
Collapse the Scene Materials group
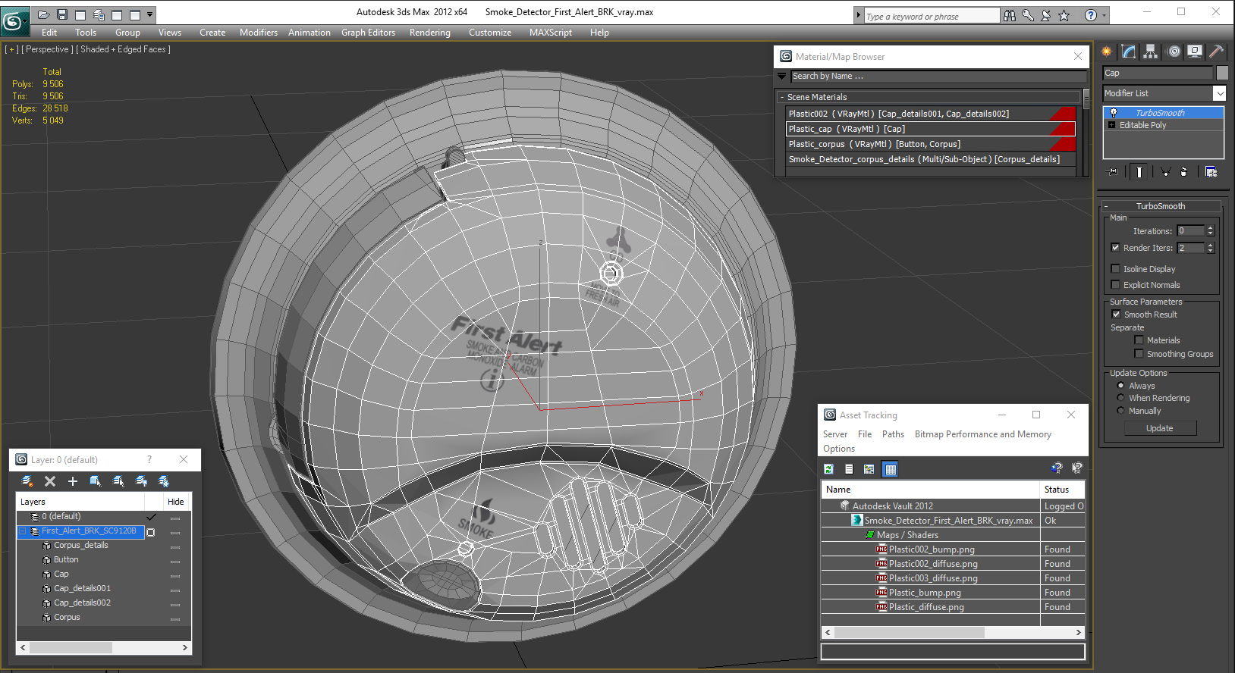(x=782, y=97)
